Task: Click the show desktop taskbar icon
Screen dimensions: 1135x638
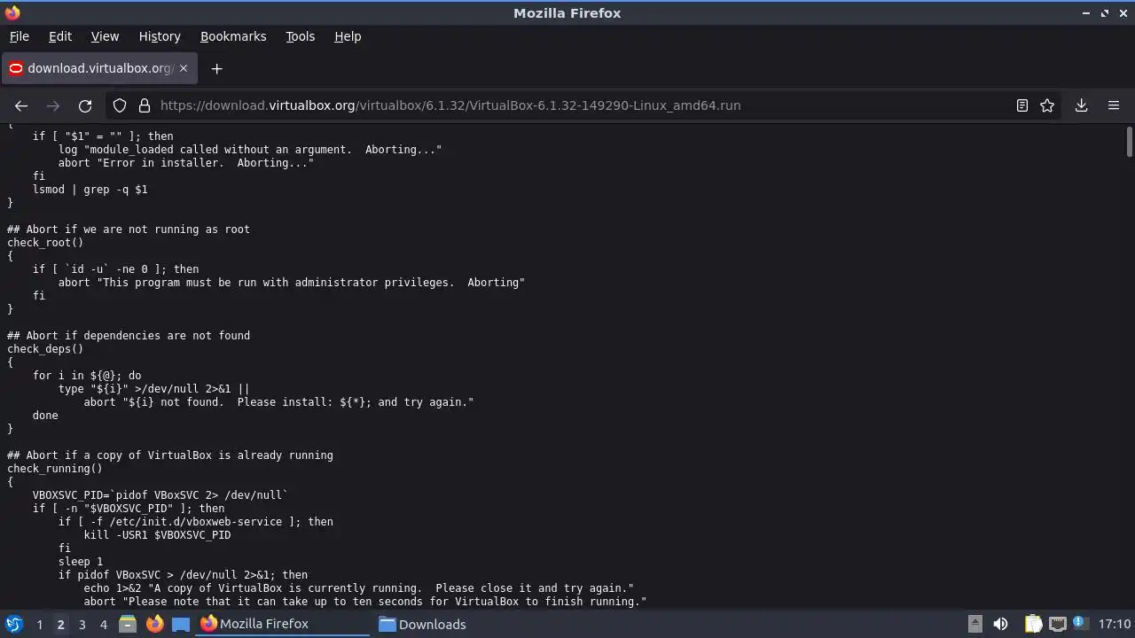Action: 181,624
